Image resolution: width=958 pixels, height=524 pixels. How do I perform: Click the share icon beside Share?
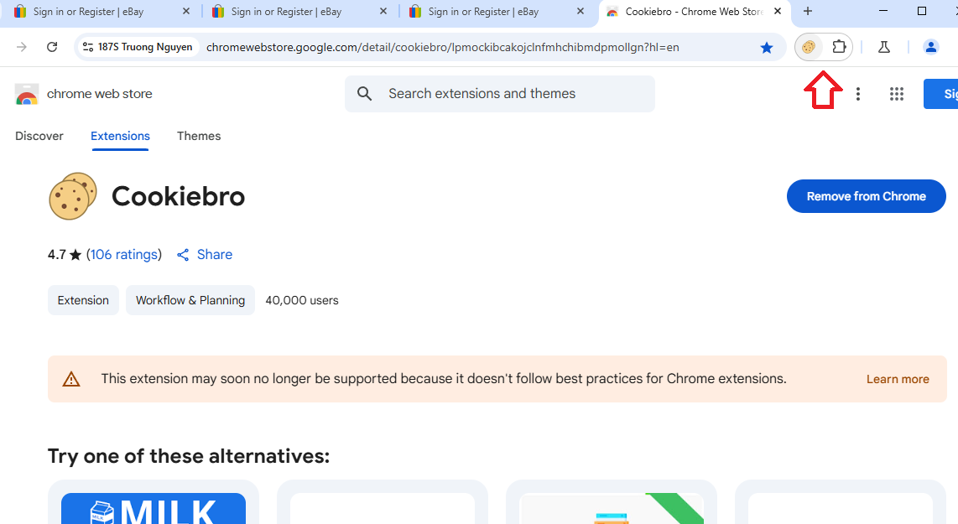tap(183, 255)
